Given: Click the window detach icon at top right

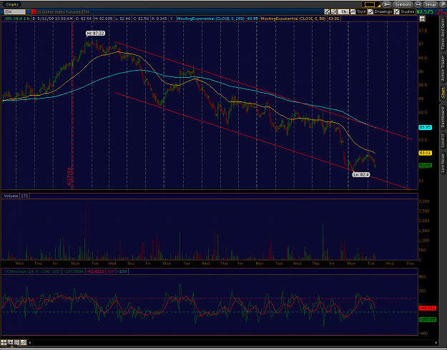Looking at the screenshot, I should point(443,4).
